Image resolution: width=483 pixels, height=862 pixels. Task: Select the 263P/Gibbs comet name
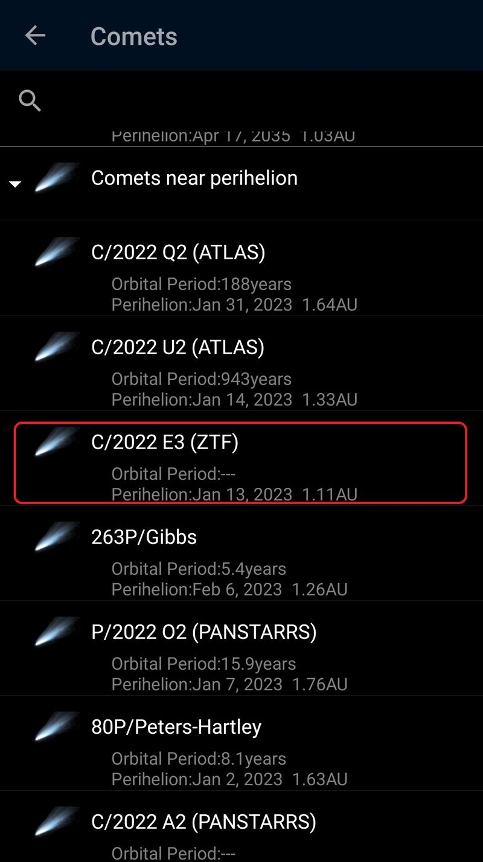point(144,537)
